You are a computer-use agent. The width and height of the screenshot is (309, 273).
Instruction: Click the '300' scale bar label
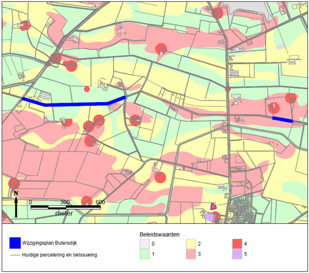tap(65, 202)
